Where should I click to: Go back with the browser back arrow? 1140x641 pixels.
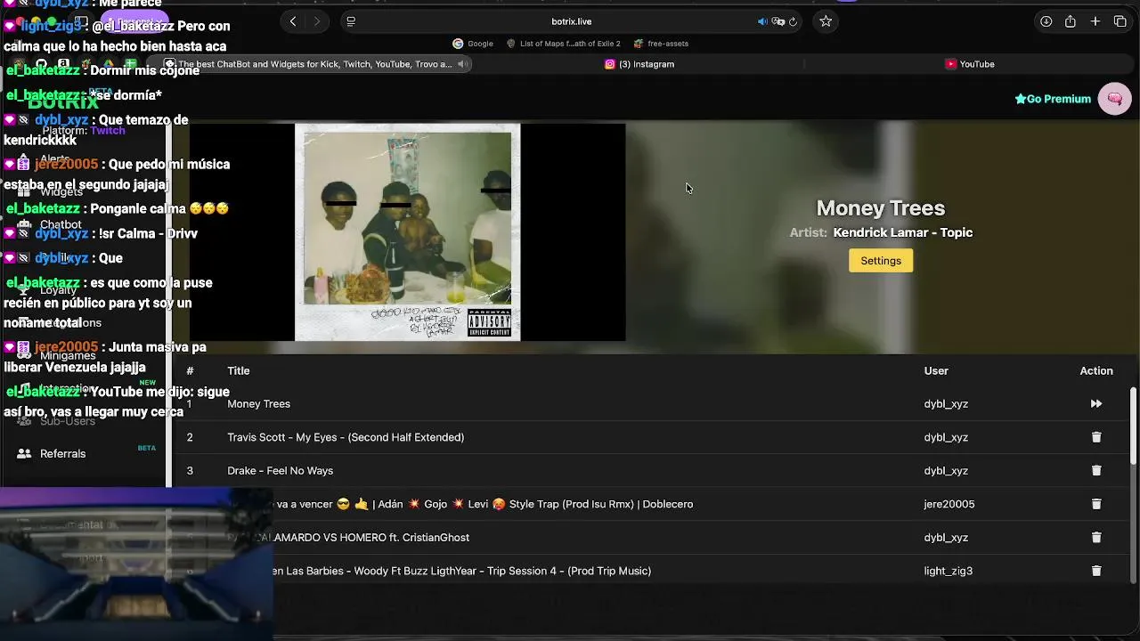coord(293,21)
